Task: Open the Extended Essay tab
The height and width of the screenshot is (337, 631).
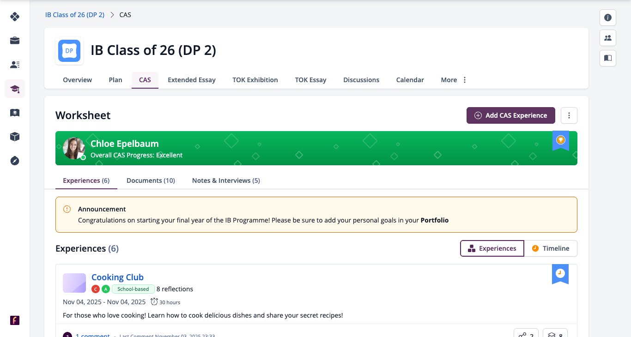Action: coord(192,80)
